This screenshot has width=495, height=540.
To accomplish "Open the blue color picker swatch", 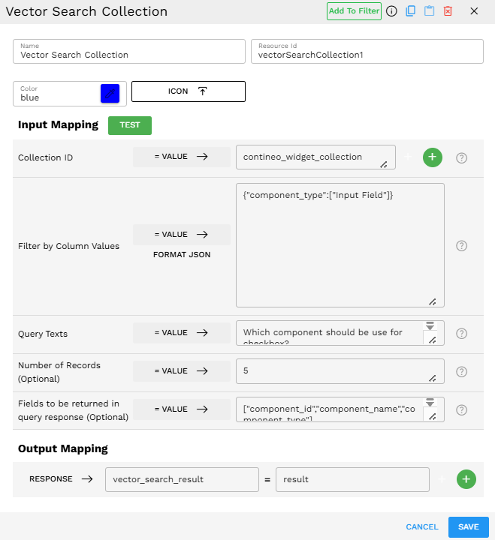I will pyautogui.click(x=110, y=94).
